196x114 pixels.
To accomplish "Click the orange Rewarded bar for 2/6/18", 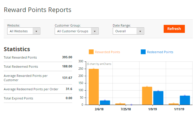I will click(94, 87).
